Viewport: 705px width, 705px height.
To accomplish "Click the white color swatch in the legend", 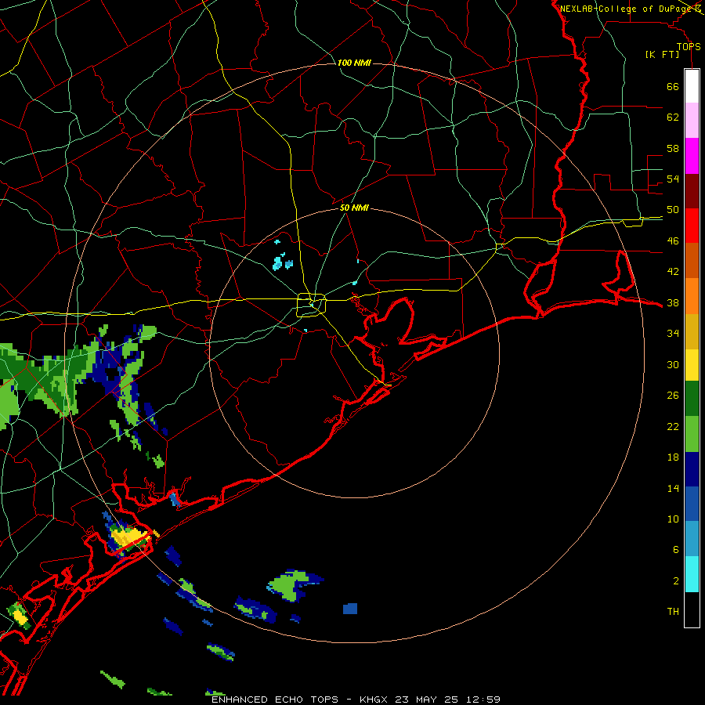I will (692, 86).
